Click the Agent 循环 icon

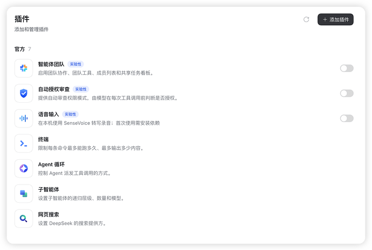click(24, 169)
